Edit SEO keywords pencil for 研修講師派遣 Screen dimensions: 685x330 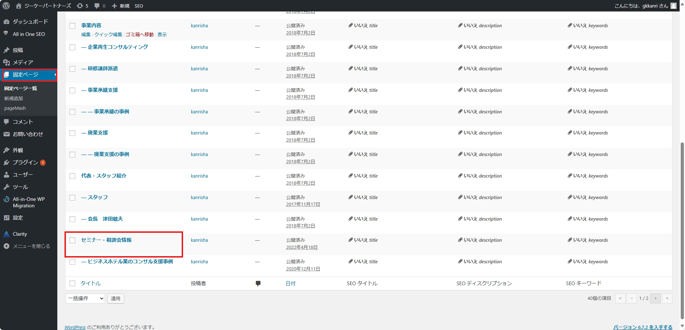[570, 69]
